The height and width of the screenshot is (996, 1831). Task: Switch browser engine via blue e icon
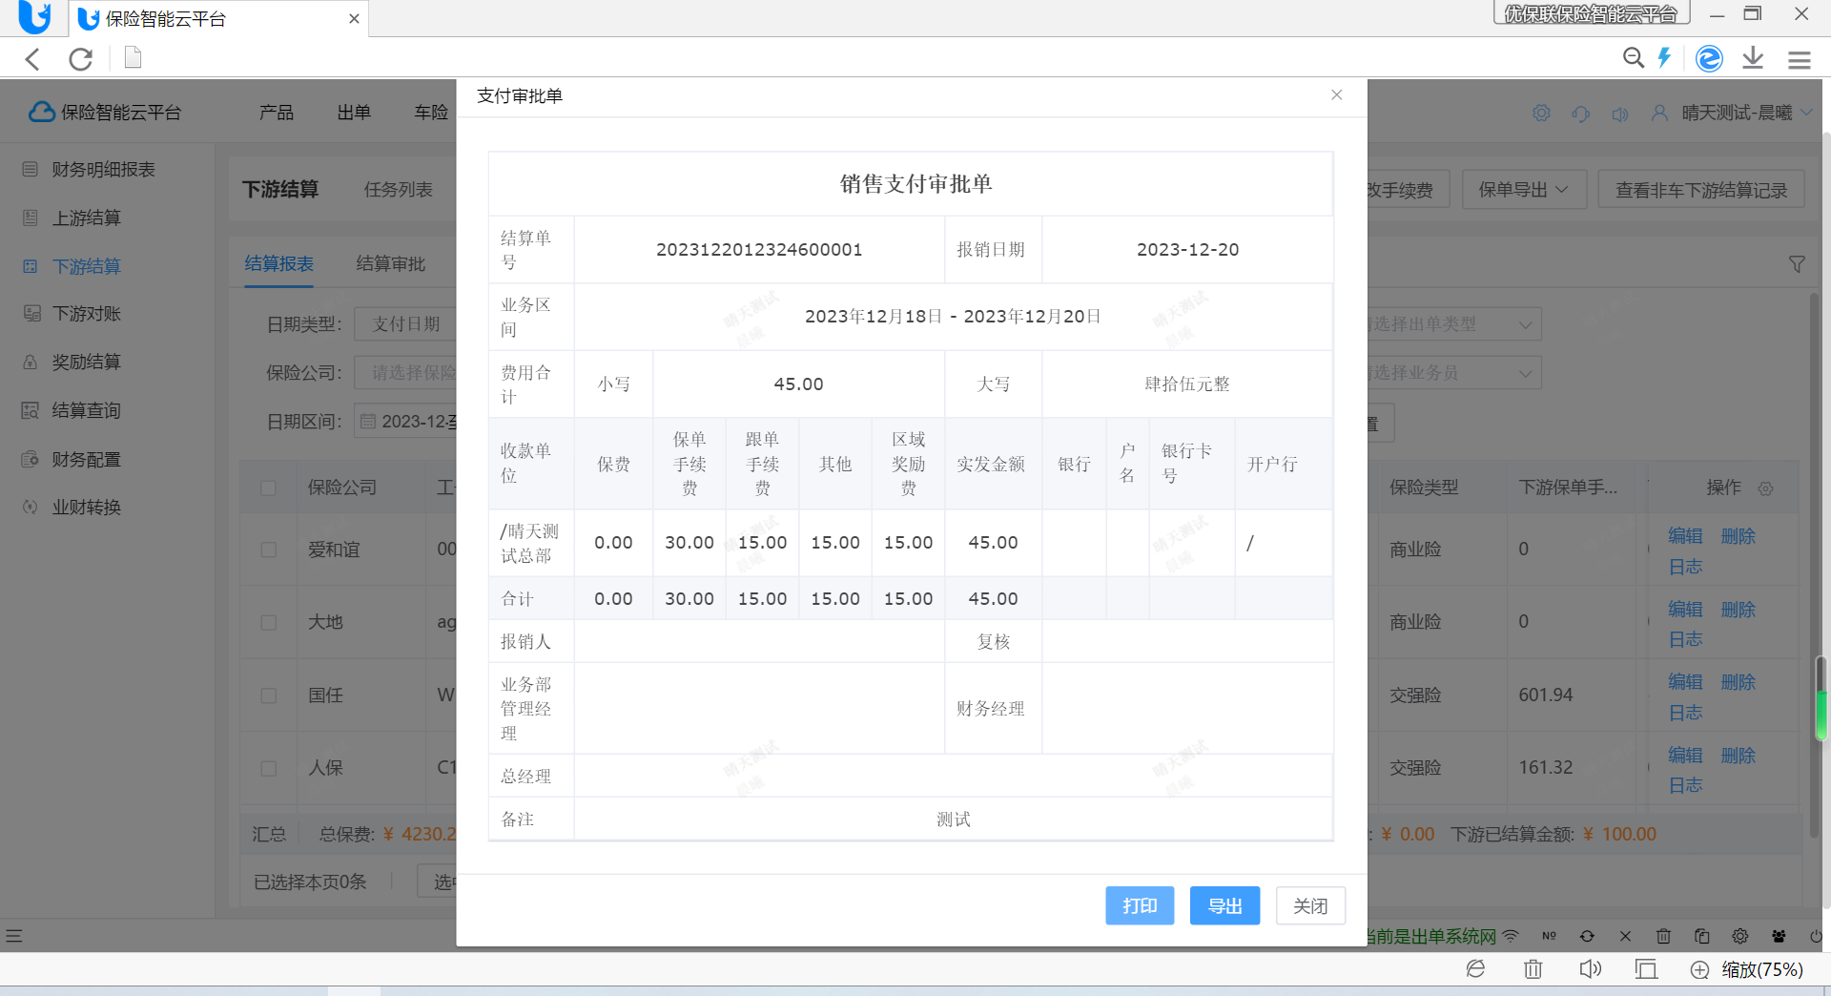1709,59
